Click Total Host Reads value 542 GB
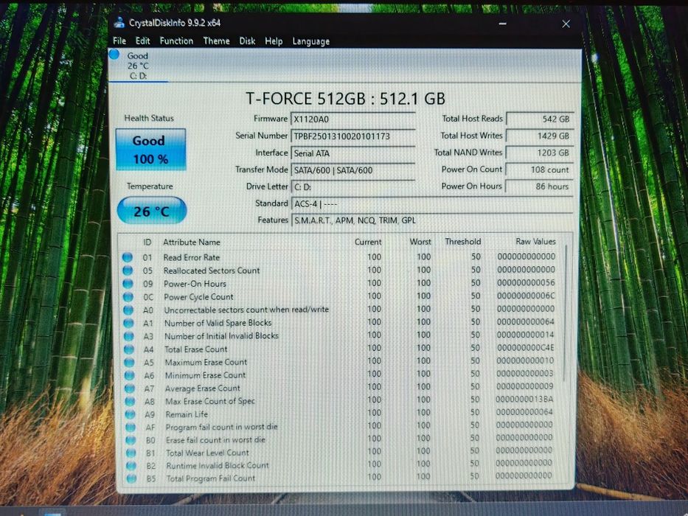Viewport: 688px width, 516px height. [540, 119]
